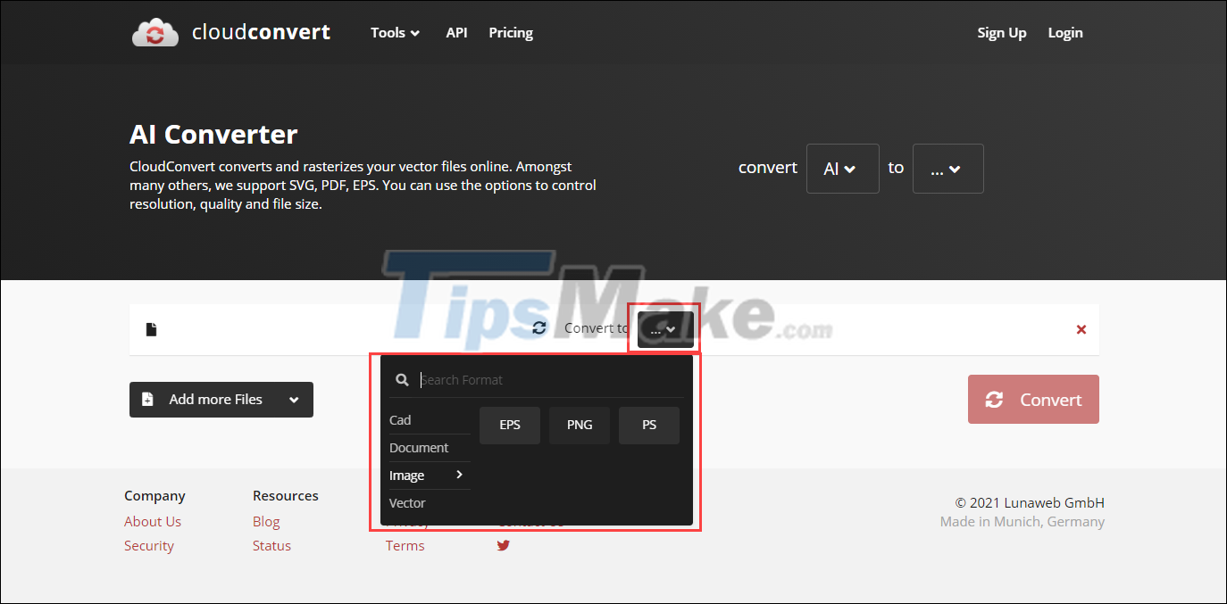Select the Vector format category
1227x604 pixels.
click(406, 502)
